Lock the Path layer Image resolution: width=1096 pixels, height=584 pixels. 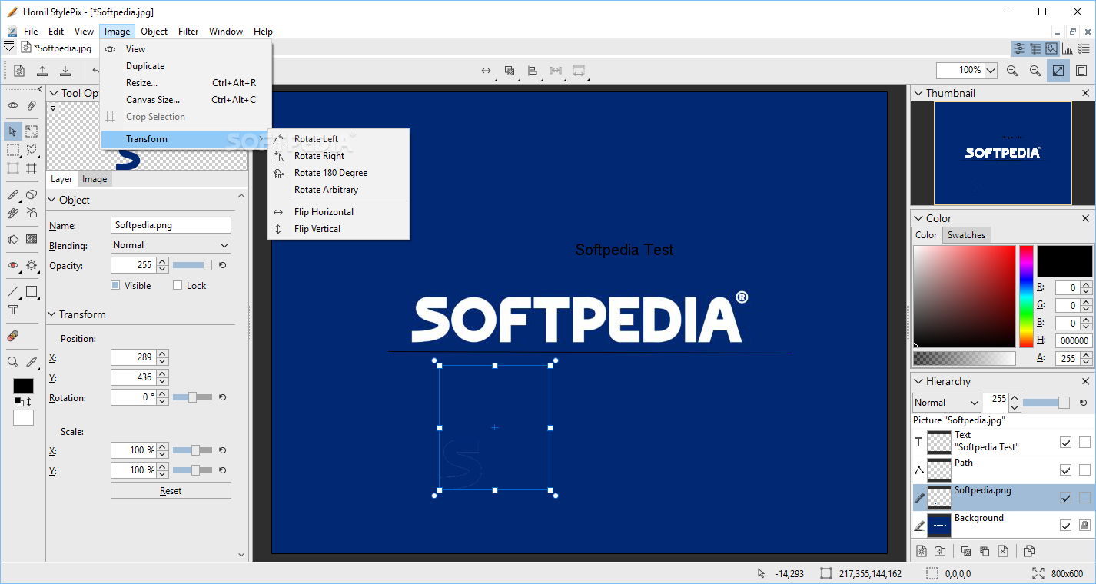tap(1084, 470)
